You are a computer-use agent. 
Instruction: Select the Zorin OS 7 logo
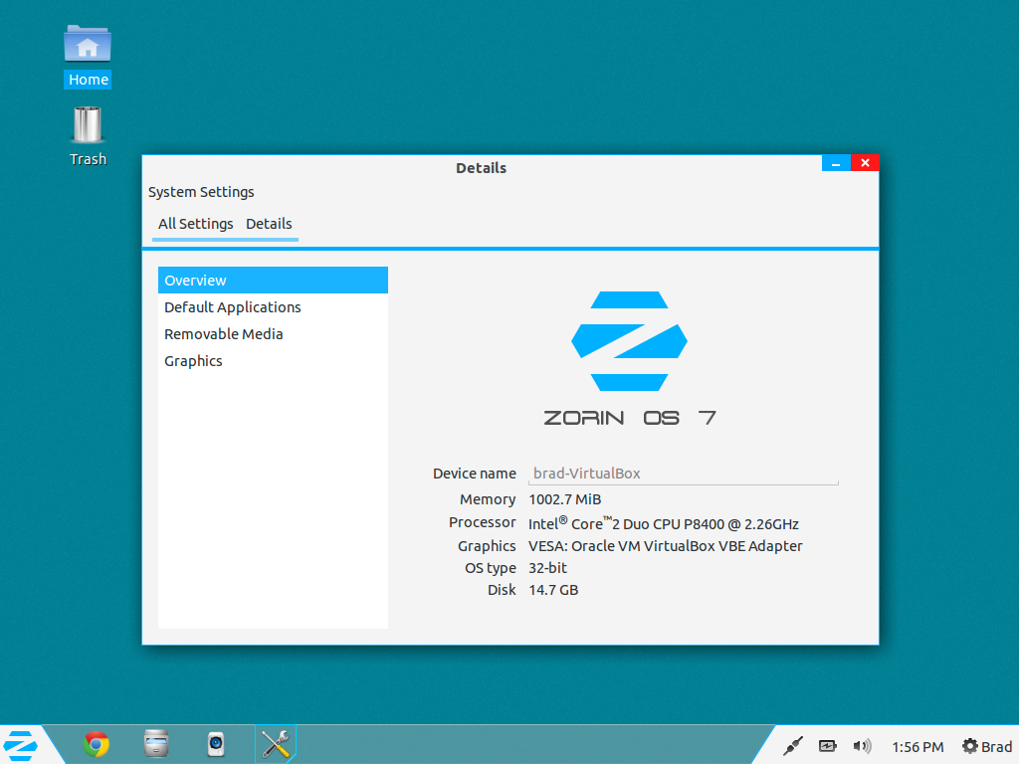pyautogui.click(x=629, y=358)
